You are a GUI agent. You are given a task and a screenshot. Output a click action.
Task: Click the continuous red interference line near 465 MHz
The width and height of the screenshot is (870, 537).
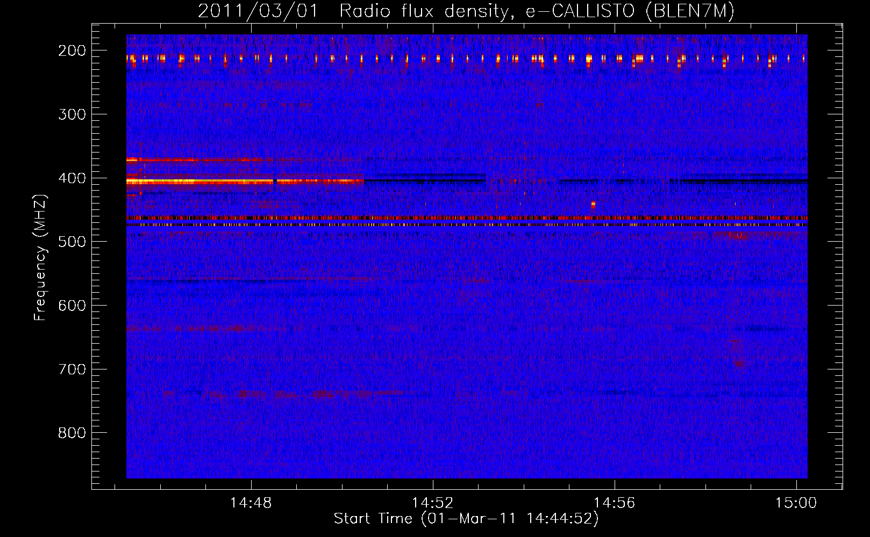click(467, 218)
